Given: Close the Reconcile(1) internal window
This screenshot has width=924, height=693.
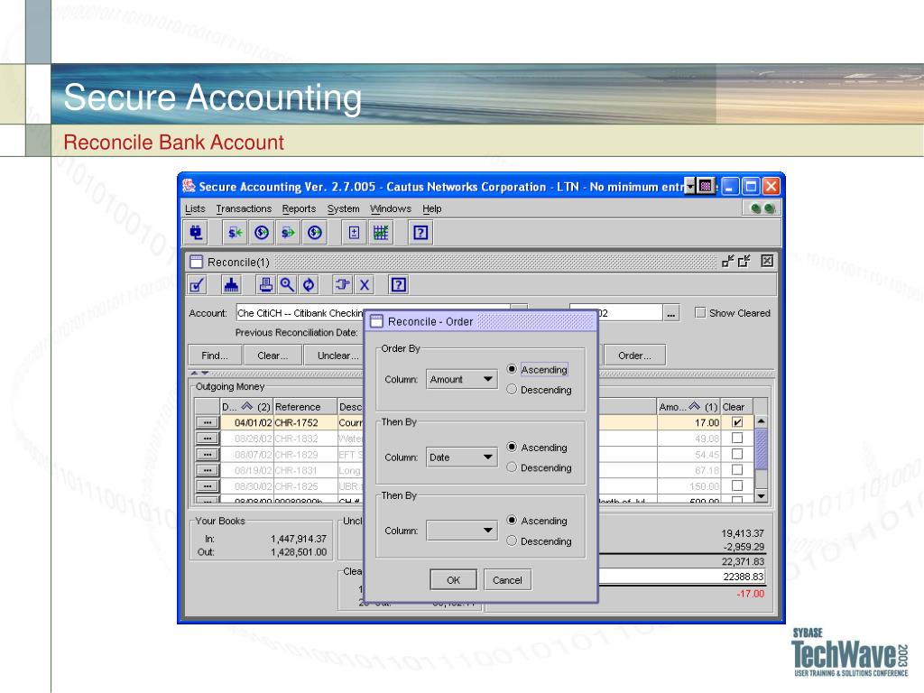Looking at the screenshot, I should (767, 261).
